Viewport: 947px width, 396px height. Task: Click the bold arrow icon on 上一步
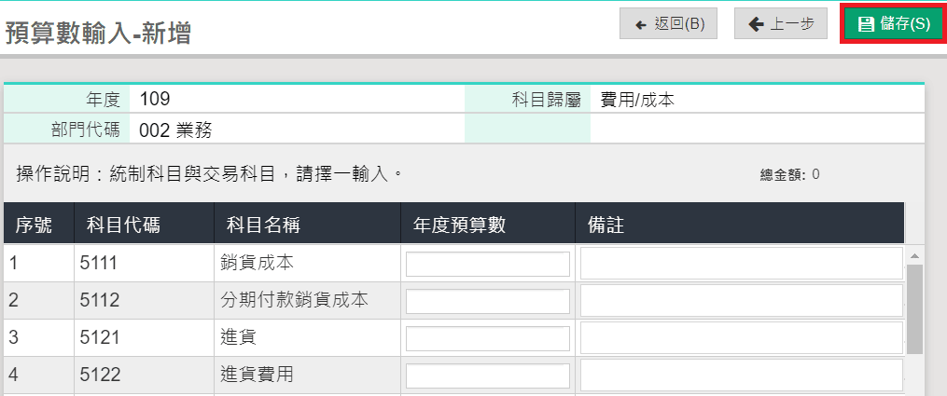click(756, 24)
